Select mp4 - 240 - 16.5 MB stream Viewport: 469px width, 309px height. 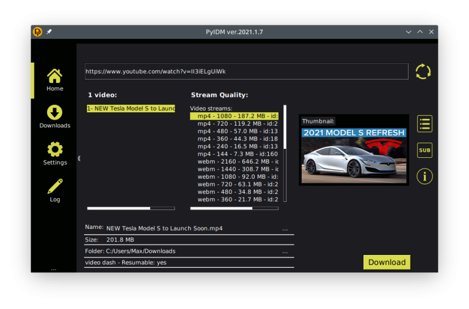pyautogui.click(x=234, y=146)
